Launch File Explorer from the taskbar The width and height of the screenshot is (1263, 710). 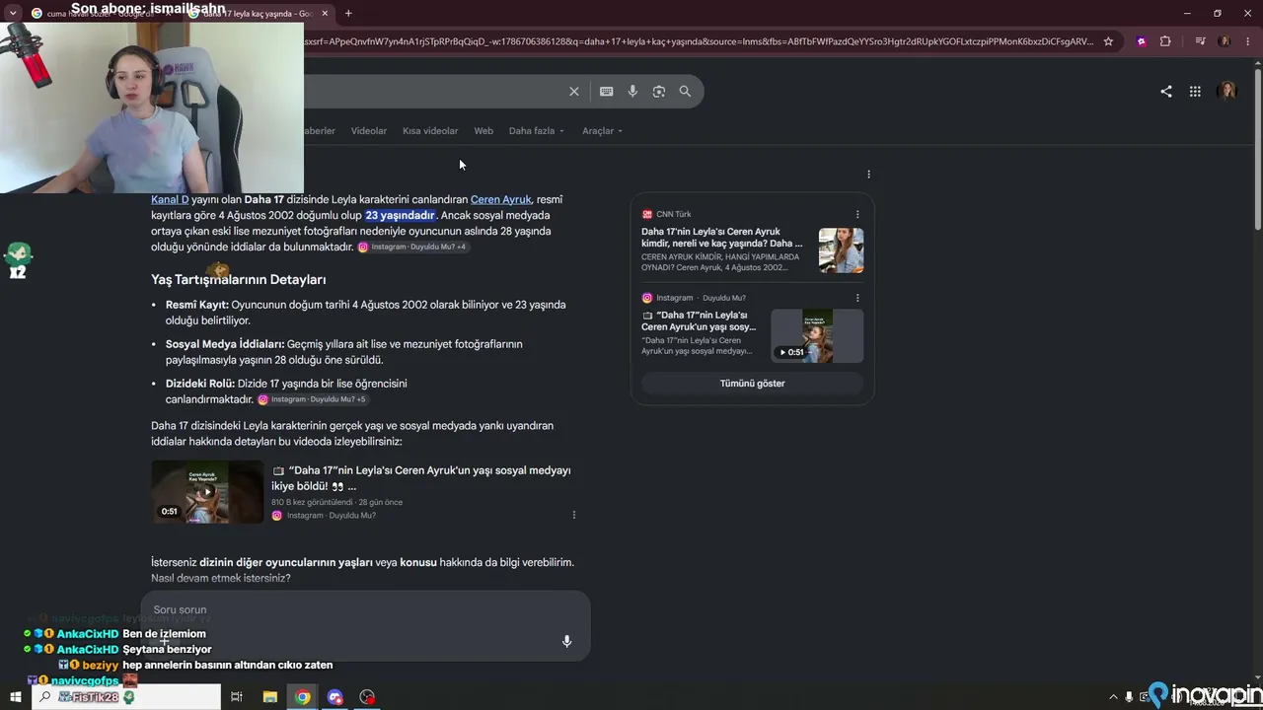pos(269,697)
